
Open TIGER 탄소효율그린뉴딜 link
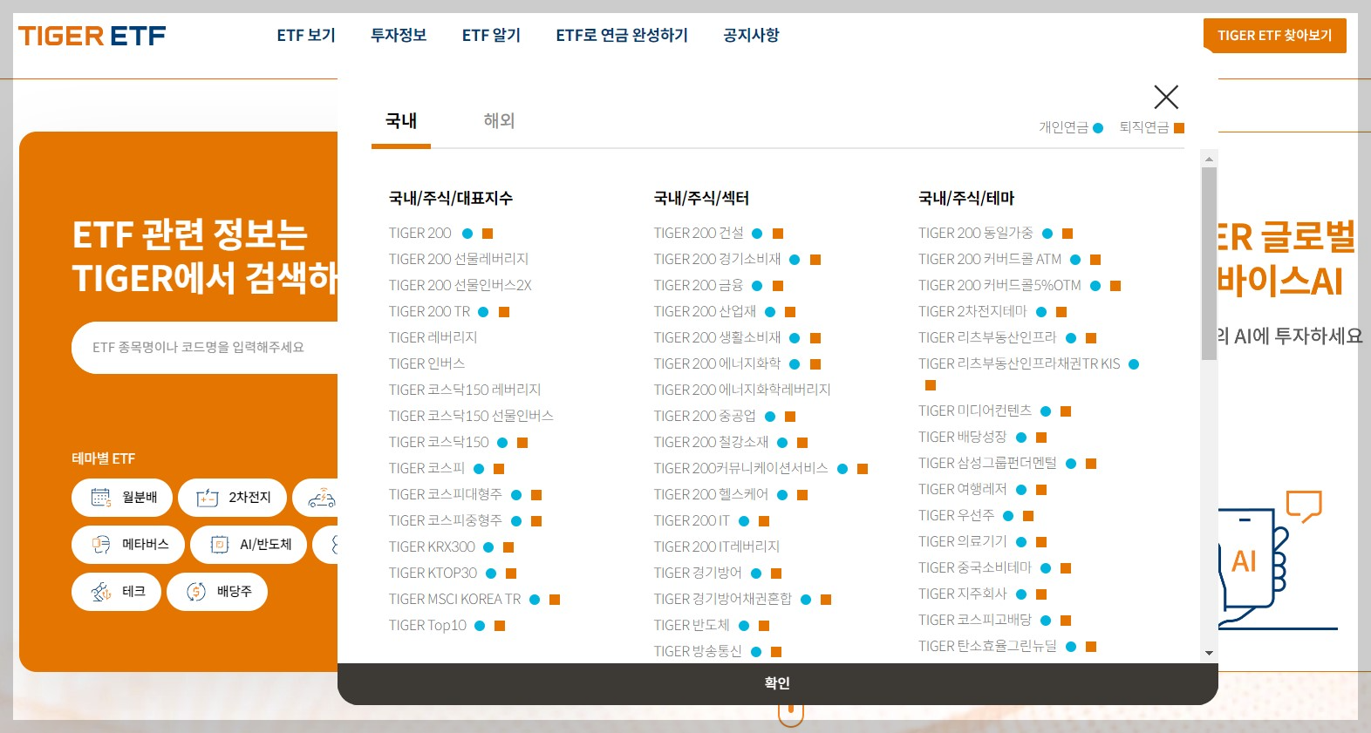click(x=987, y=647)
